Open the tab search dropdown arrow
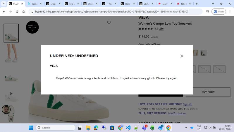This screenshot has height=132, width=234. (4, 4)
